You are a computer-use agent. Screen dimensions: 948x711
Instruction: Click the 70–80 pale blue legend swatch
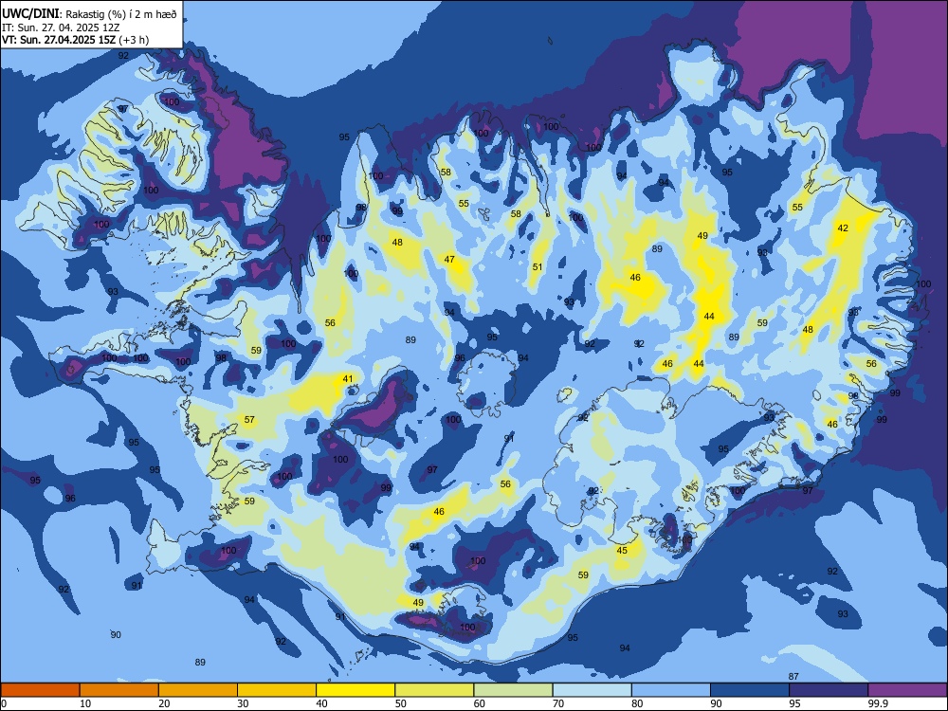592,690
